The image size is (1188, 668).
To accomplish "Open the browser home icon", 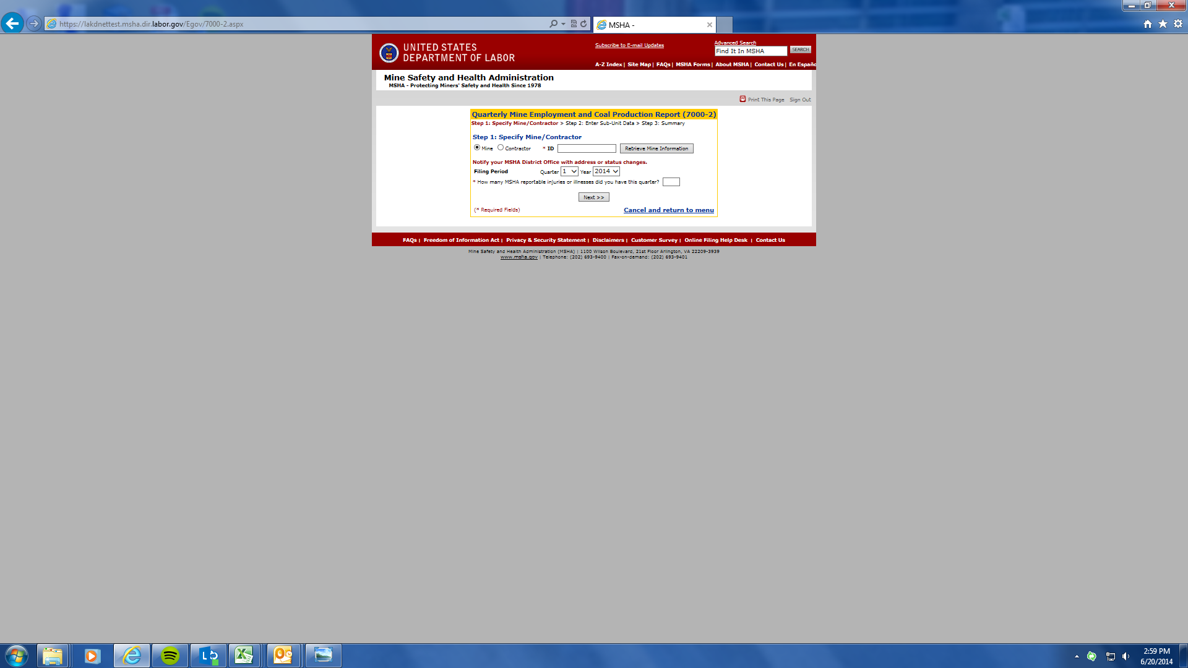I will (1147, 24).
